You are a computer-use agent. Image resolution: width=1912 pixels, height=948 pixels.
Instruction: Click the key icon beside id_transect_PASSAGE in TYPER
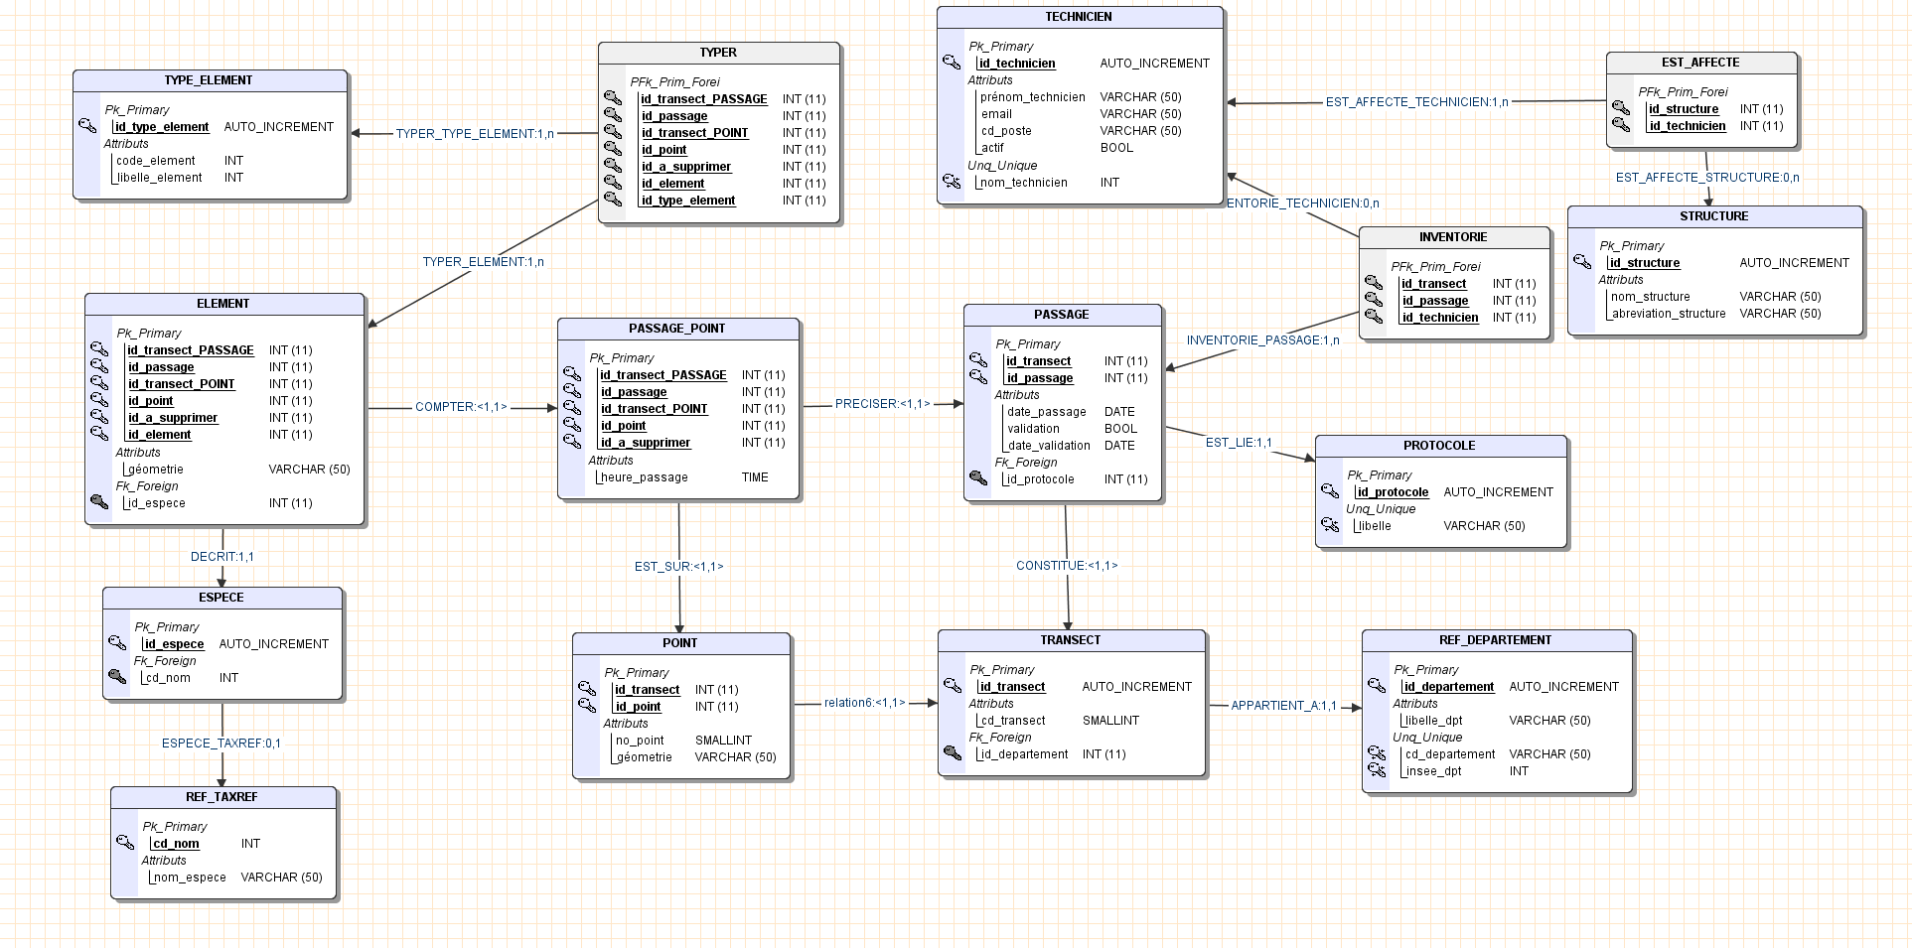(613, 98)
